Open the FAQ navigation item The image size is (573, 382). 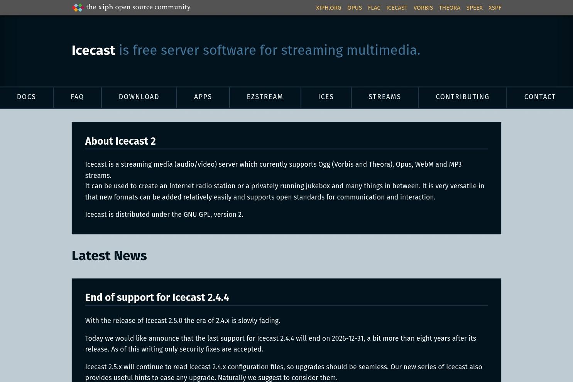click(x=77, y=97)
